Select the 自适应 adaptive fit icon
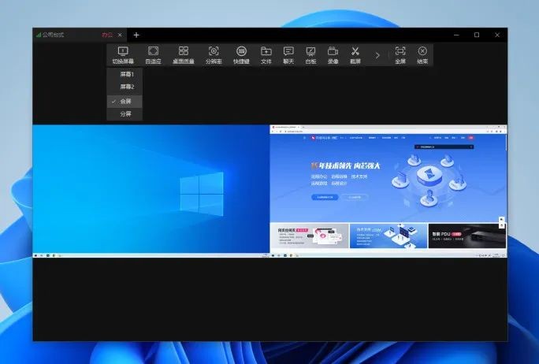 pyautogui.click(x=153, y=55)
